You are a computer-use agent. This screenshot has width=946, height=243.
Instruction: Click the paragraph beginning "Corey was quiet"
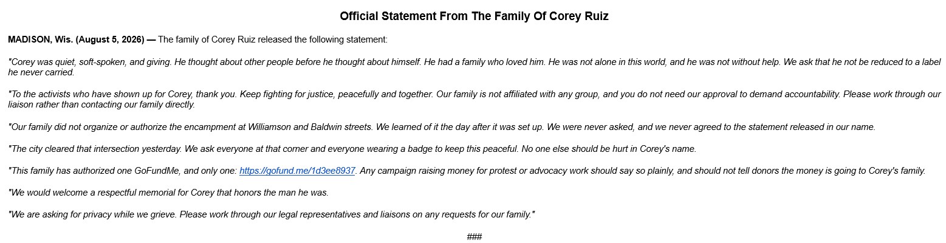[x=474, y=67]
